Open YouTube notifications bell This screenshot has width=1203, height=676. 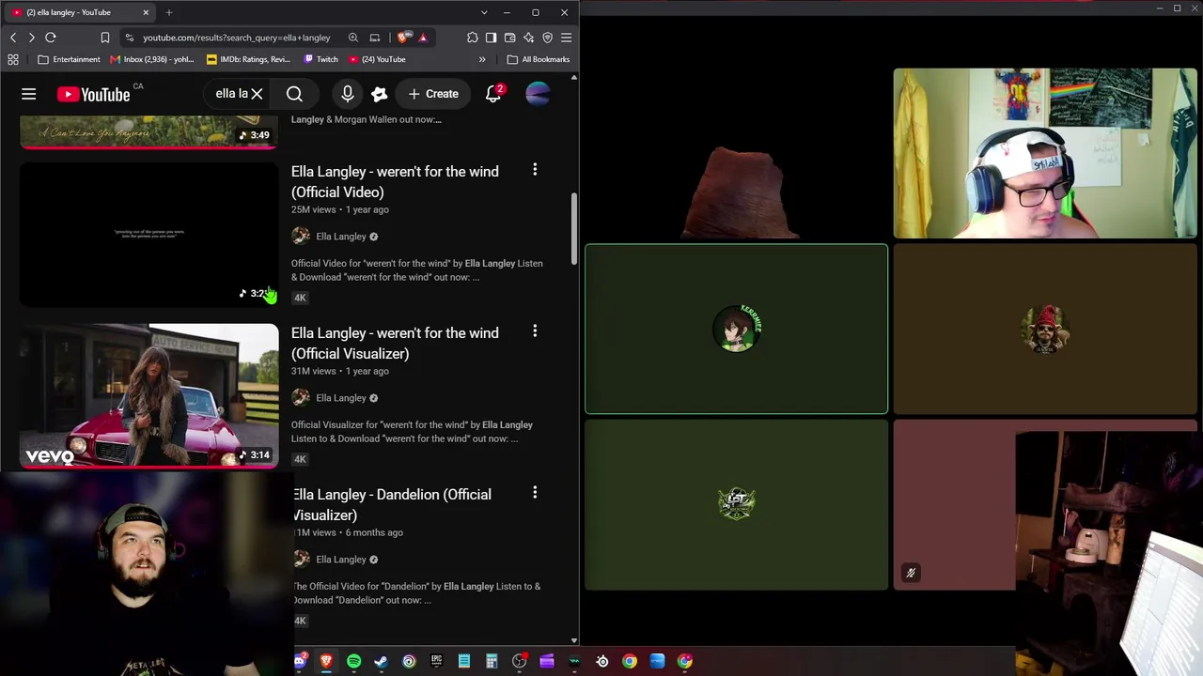click(493, 94)
